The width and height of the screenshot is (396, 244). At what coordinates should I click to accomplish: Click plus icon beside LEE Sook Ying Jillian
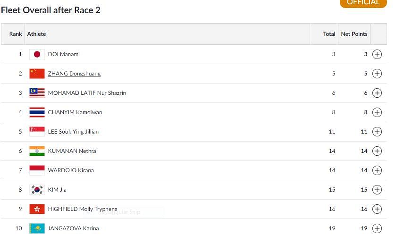pos(377,132)
